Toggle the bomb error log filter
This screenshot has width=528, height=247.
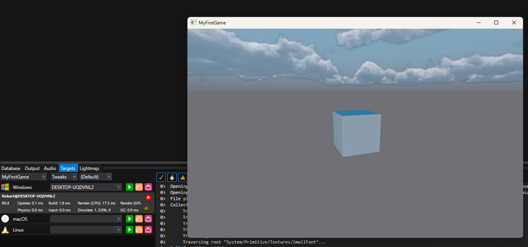(x=172, y=177)
